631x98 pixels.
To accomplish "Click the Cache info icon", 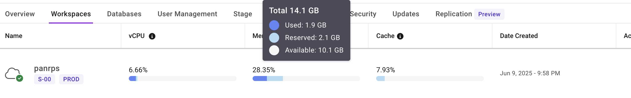I will 400,36.
